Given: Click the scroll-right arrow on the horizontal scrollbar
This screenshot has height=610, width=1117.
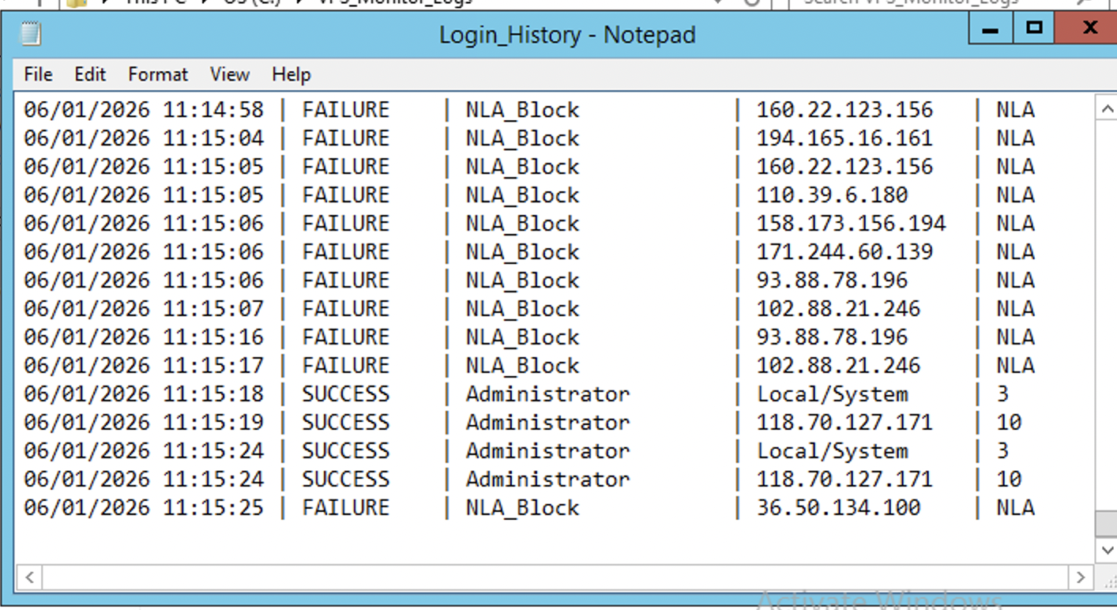Looking at the screenshot, I should pyautogui.click(x=1082, y=578).
